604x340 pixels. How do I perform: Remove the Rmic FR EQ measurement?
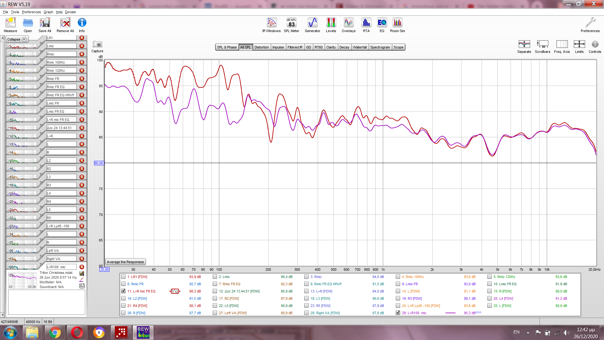tap(82, 87)
